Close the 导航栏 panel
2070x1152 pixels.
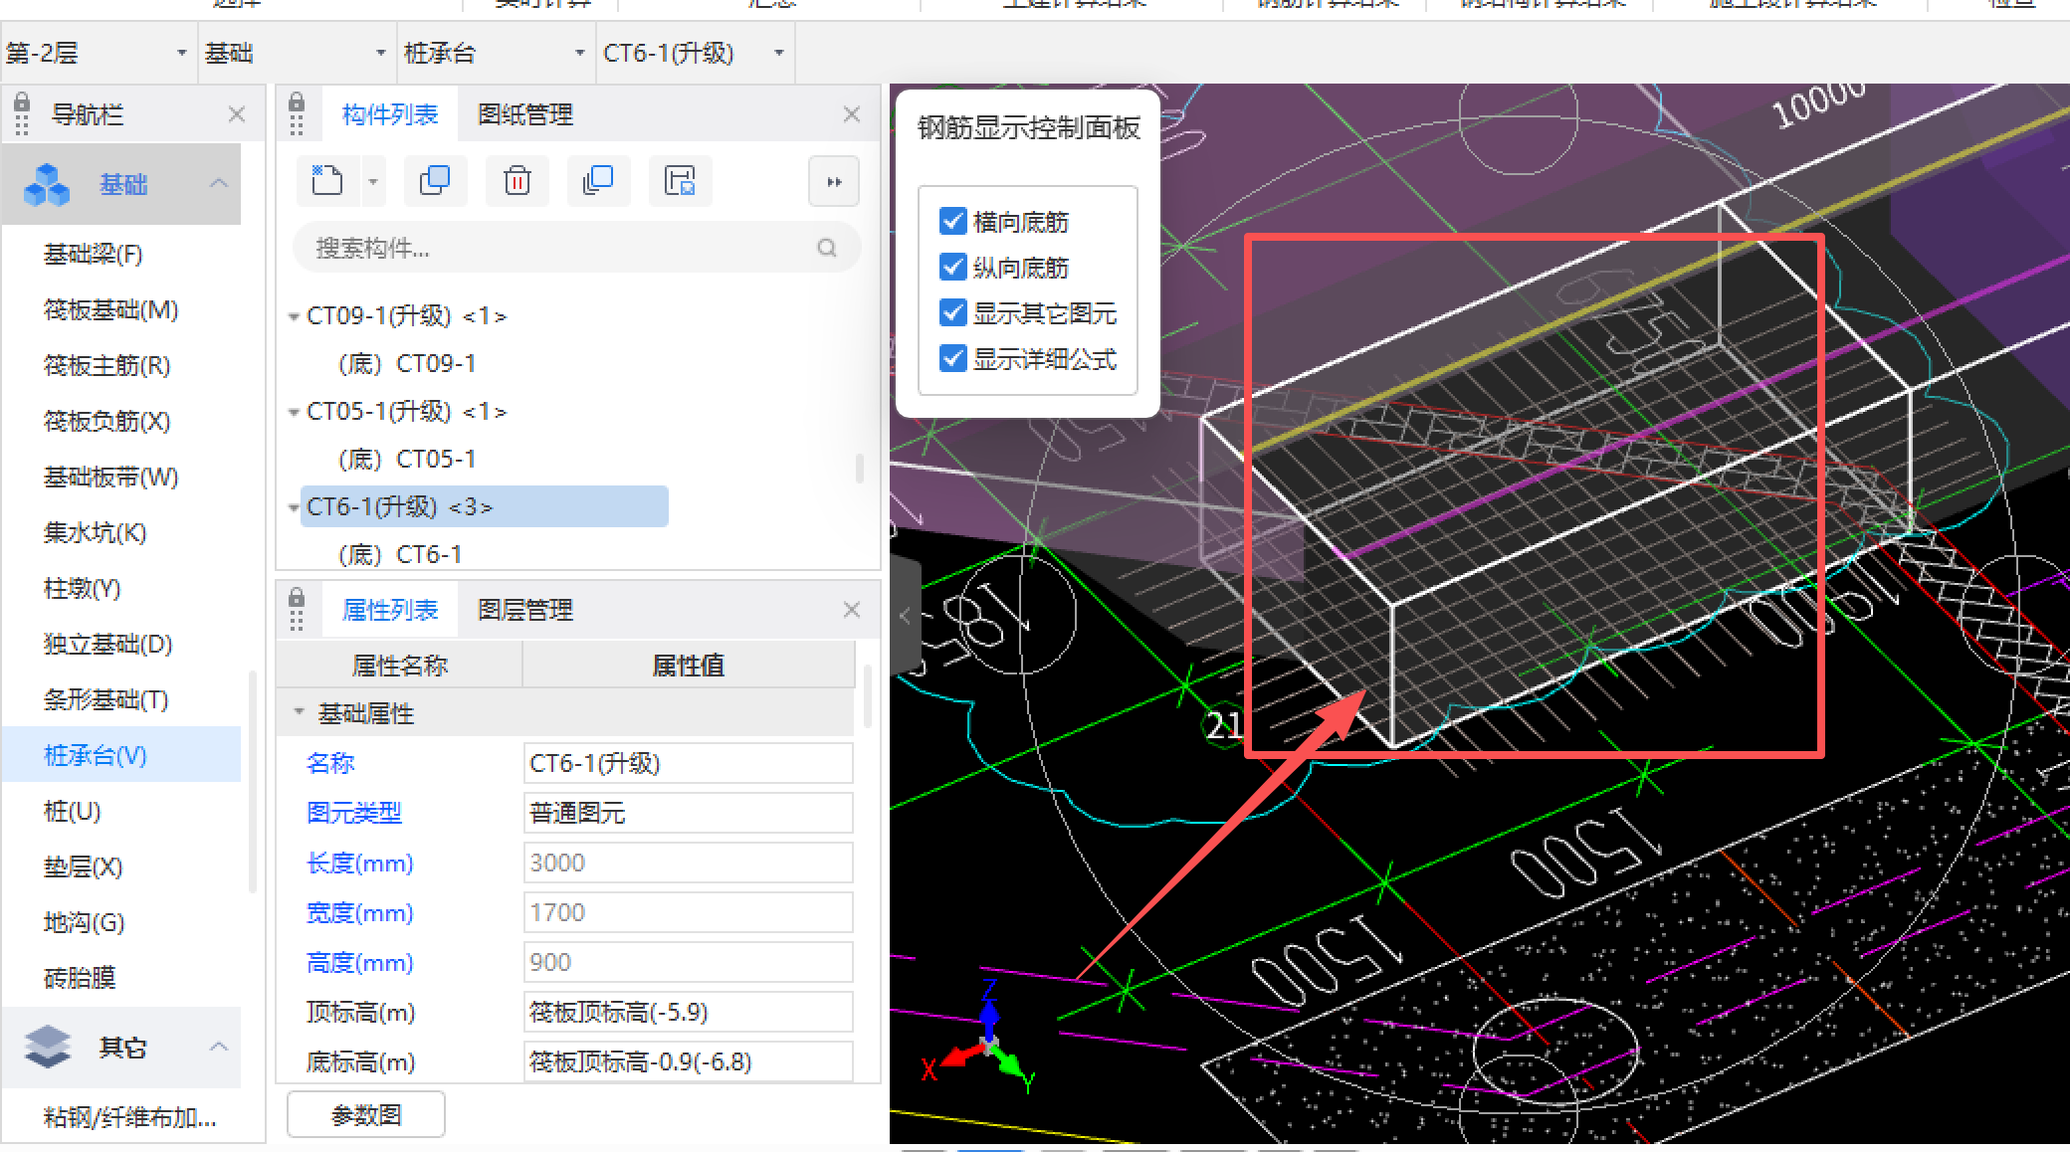(236, 114)
